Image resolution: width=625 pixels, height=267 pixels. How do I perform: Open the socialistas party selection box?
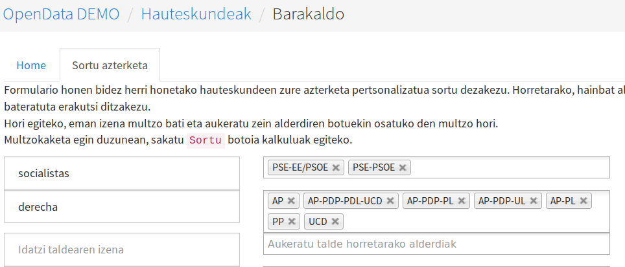coord(436,167)
